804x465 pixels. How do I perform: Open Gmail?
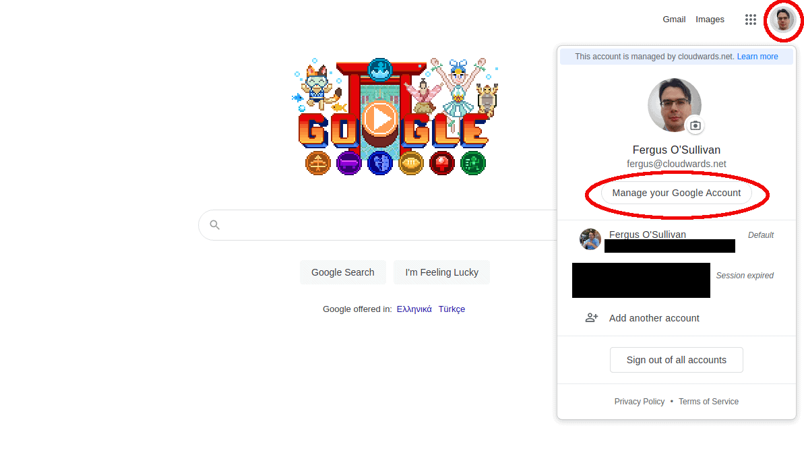[x=674, y=20]
